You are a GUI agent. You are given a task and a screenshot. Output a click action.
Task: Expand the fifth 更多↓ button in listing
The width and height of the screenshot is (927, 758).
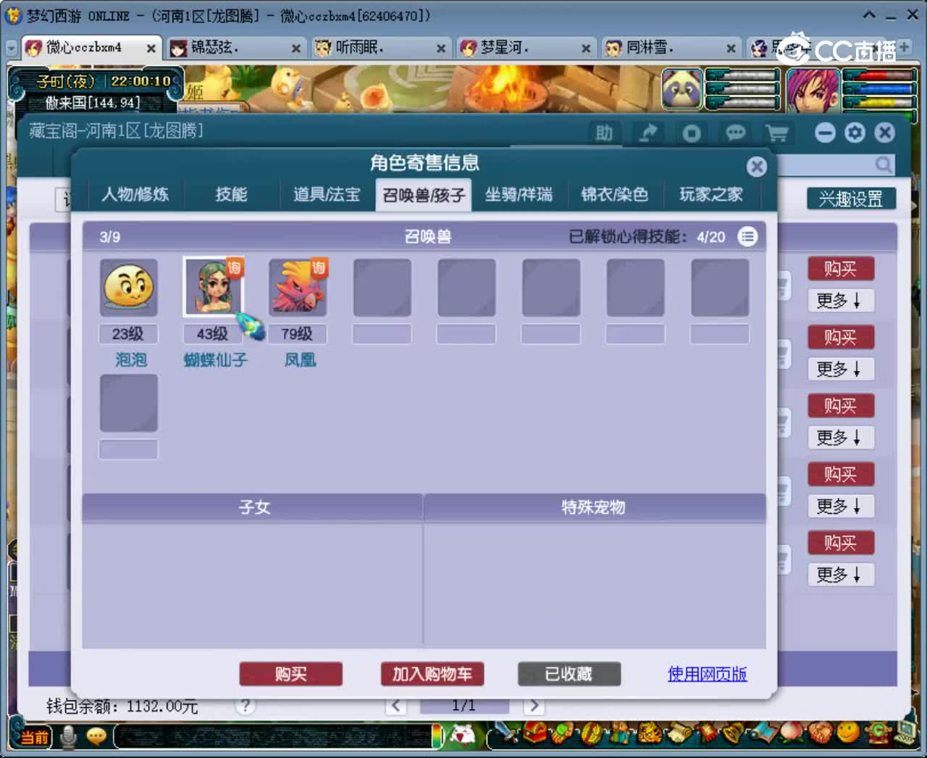click(x=841, y=575)
